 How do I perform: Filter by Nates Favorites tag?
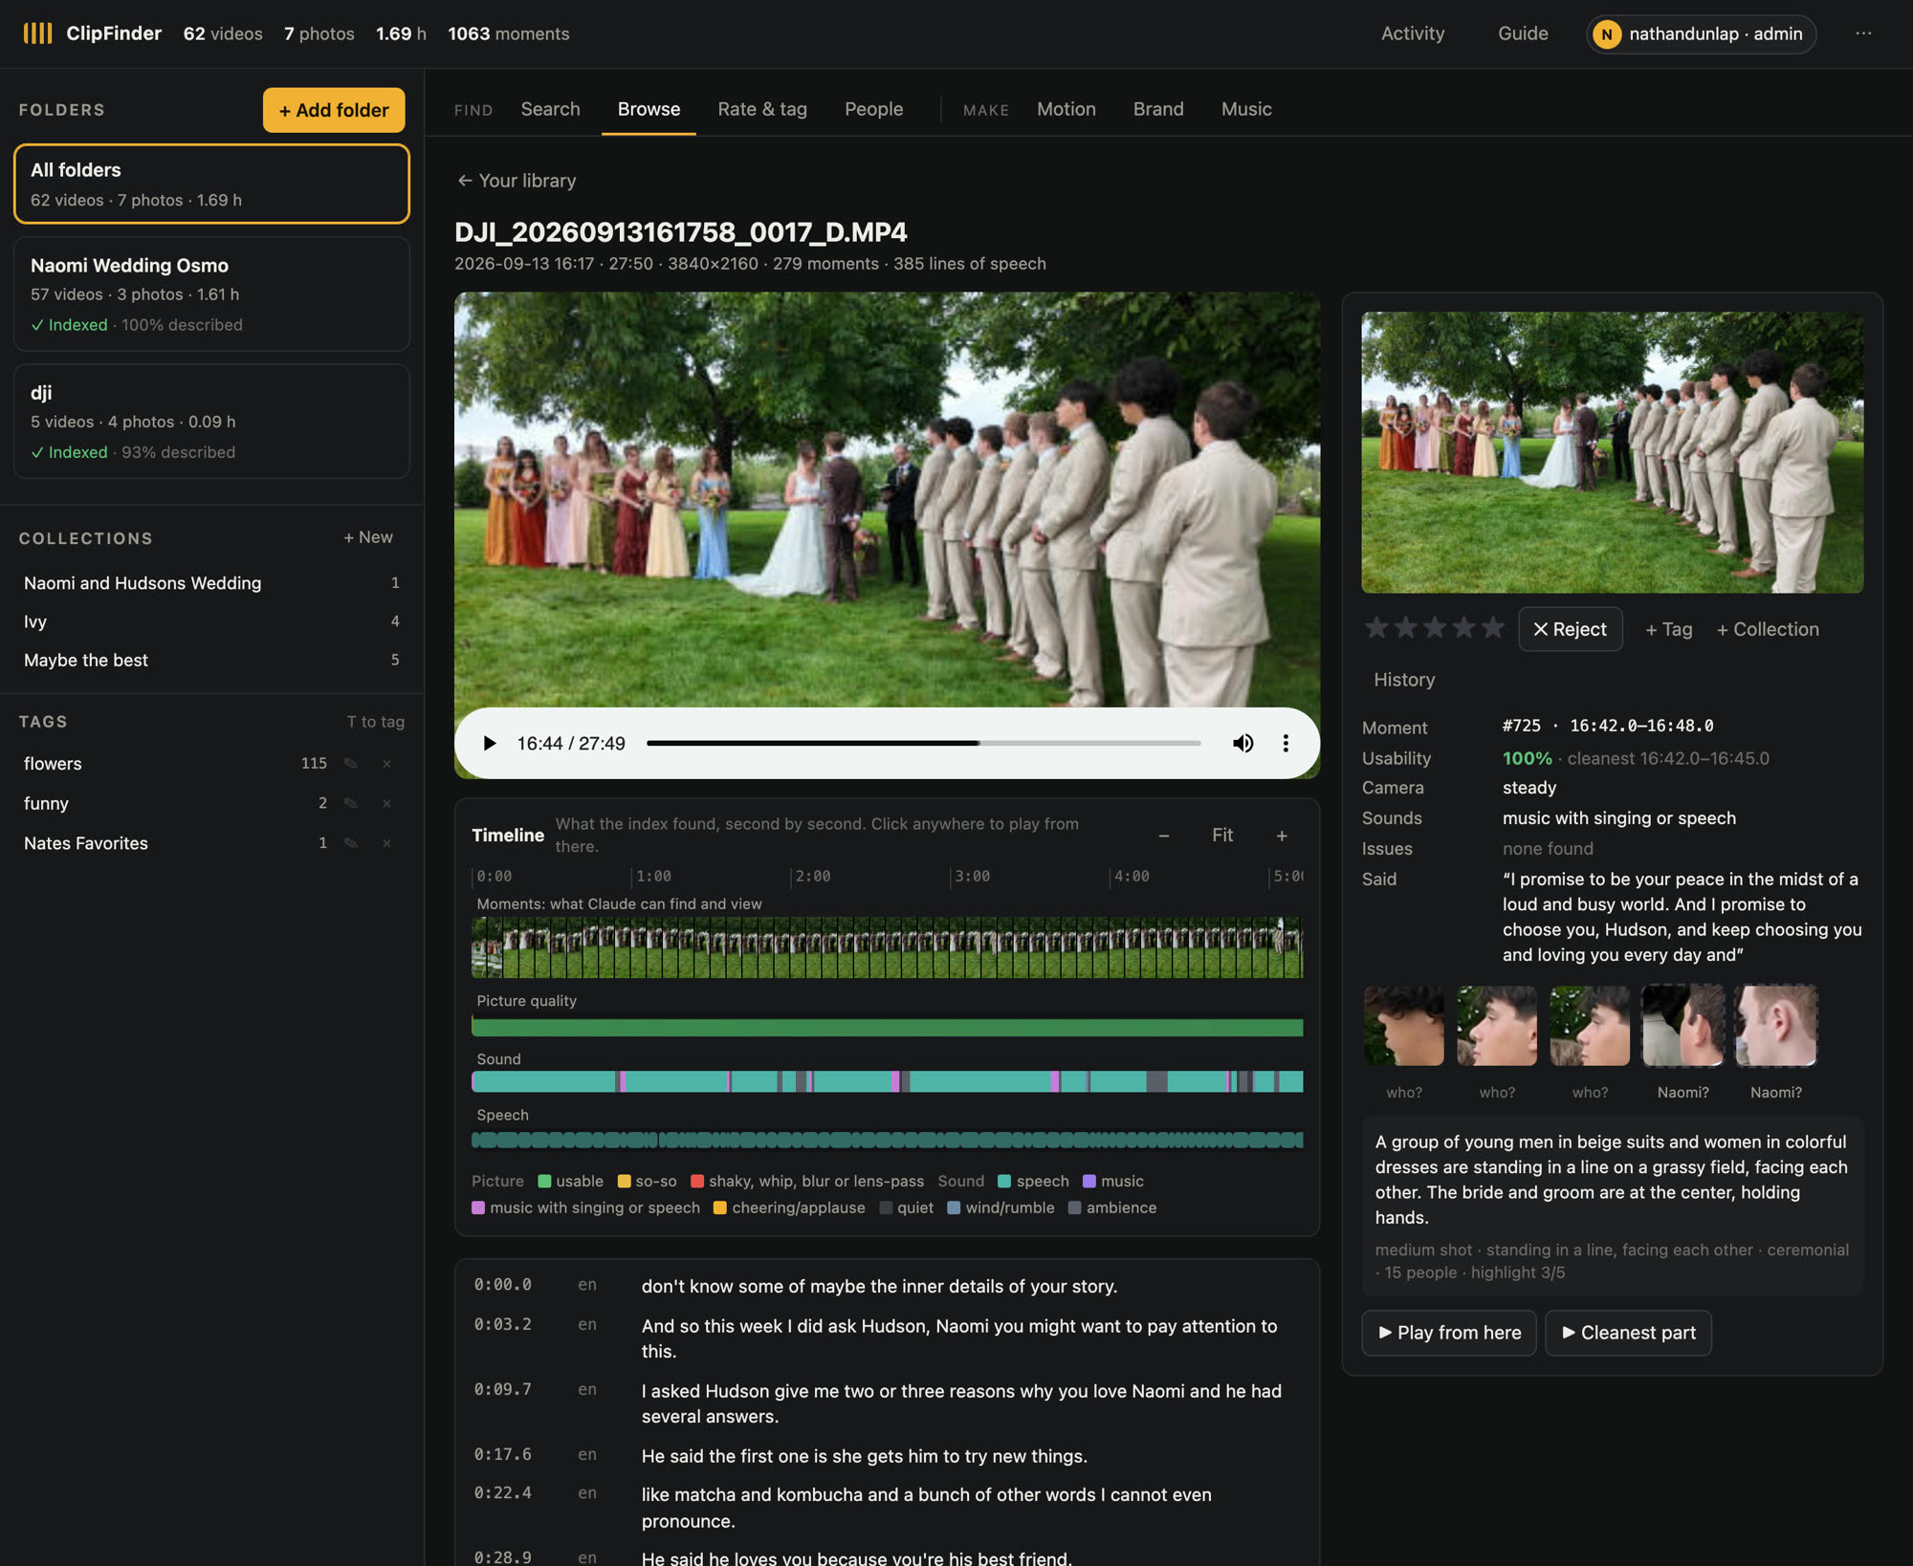[86, 843]
